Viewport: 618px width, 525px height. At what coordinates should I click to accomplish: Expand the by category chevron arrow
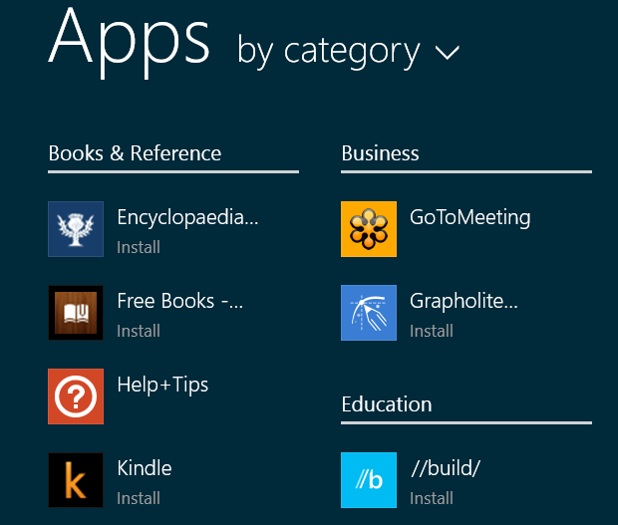447,53
